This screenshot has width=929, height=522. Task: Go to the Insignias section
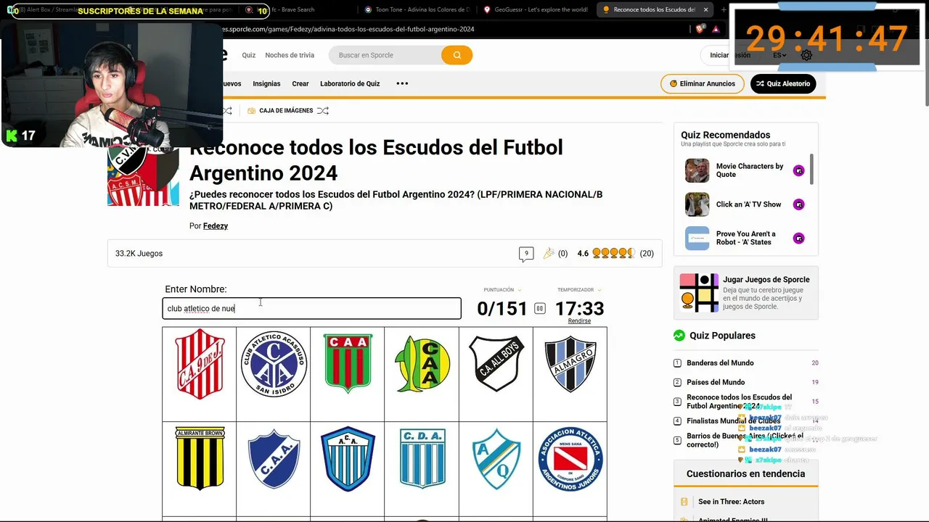[x=266, y=83]
